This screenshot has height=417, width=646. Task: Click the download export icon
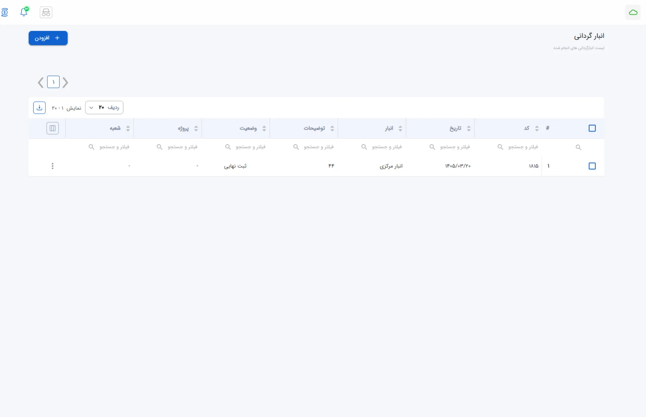(x=39, y=108)
